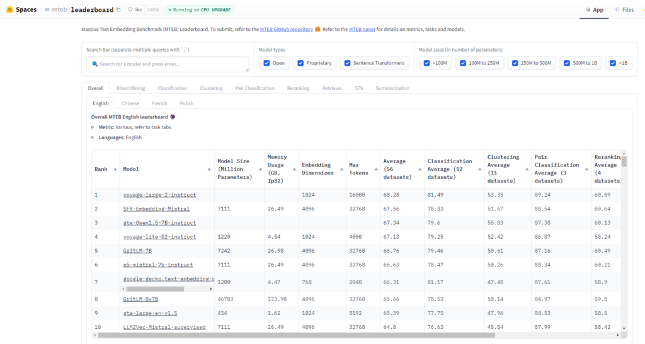Sort by Classification Average column arrow

[479, 169]
